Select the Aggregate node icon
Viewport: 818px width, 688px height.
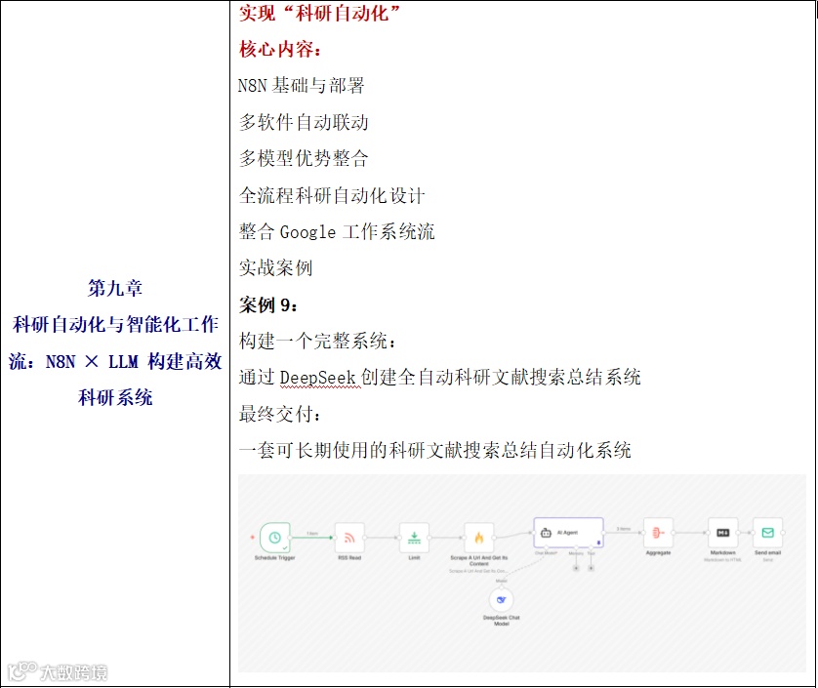coord(658,533)
